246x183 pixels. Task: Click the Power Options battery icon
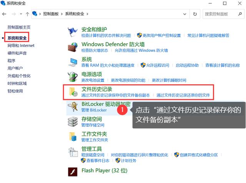pyautogui.click(x=73, y=77)
